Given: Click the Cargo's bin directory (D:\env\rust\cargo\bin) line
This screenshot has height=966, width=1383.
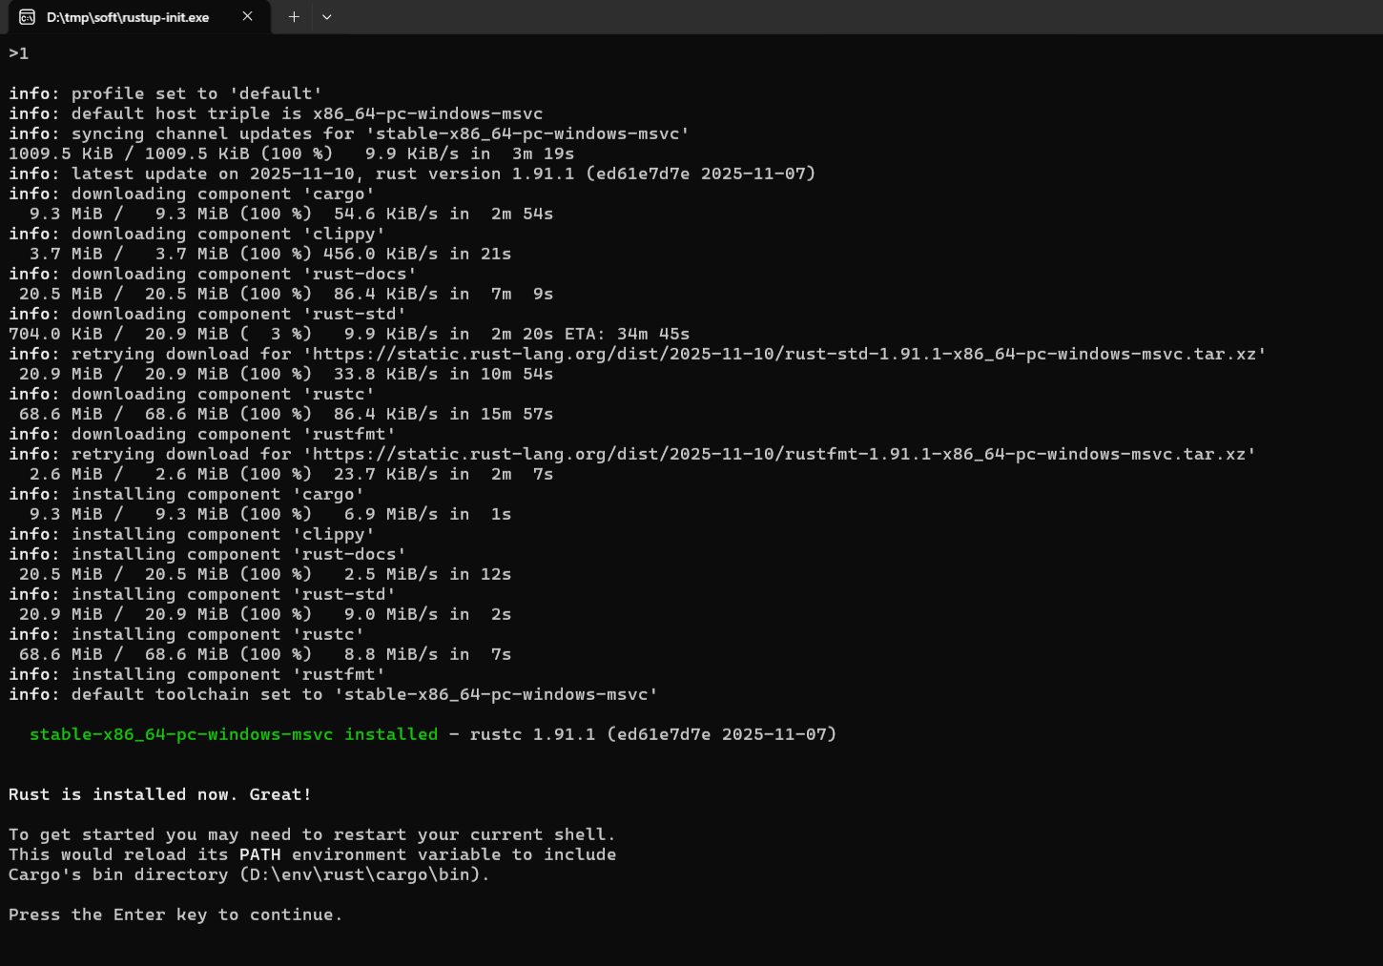Looking at the screenshot, I should coord(250,874).
